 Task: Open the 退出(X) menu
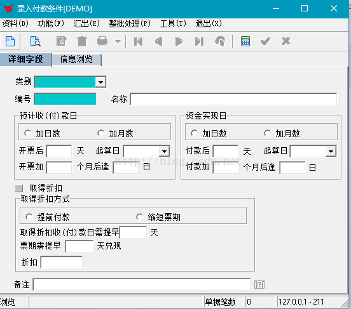[x=209, y=23]
